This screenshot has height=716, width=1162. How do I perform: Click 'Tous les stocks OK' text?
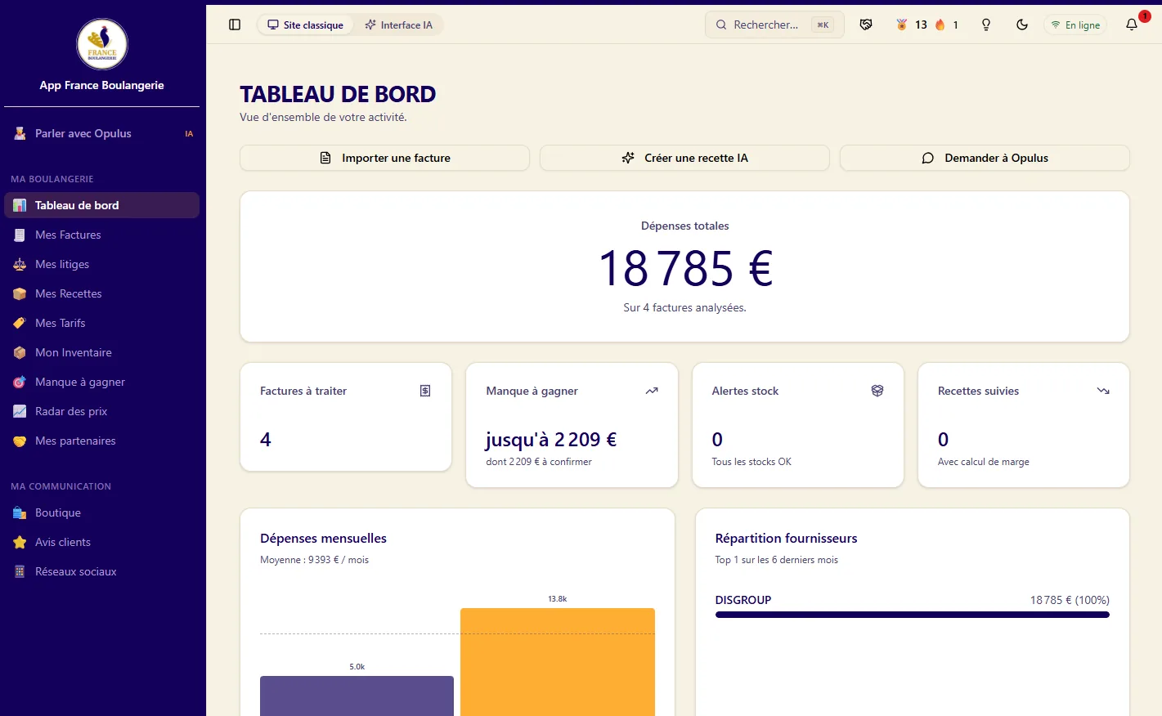coord(751,462)
